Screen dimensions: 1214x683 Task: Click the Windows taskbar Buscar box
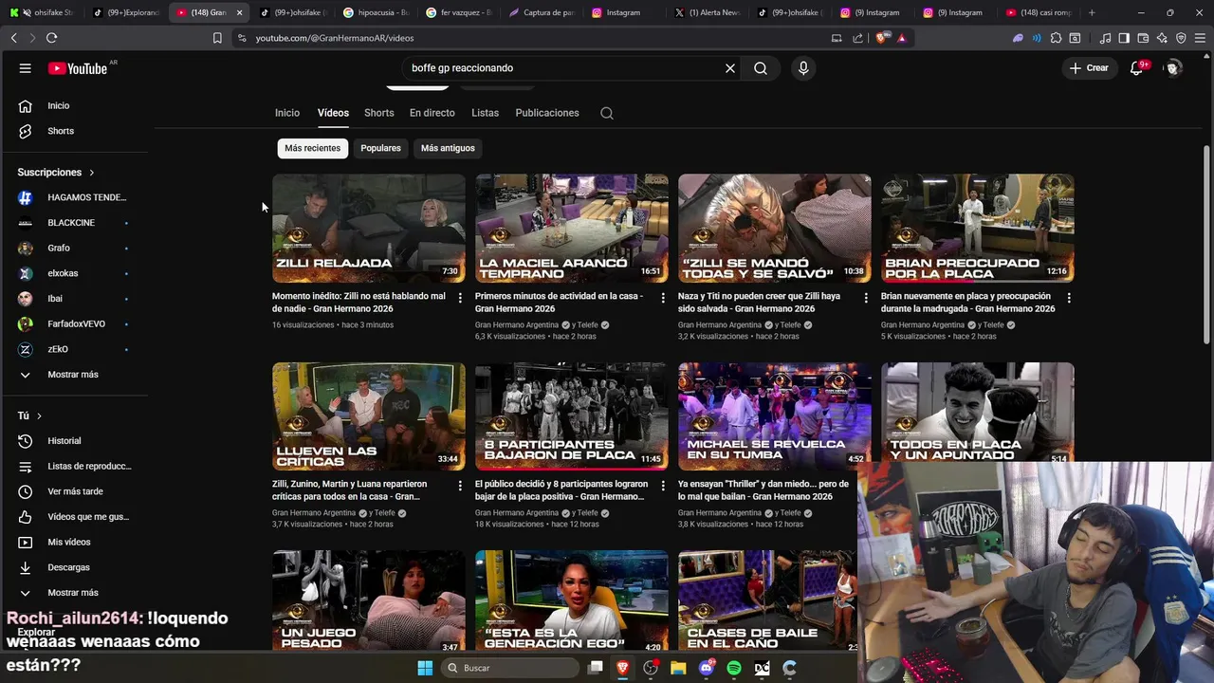pos(511,668)
